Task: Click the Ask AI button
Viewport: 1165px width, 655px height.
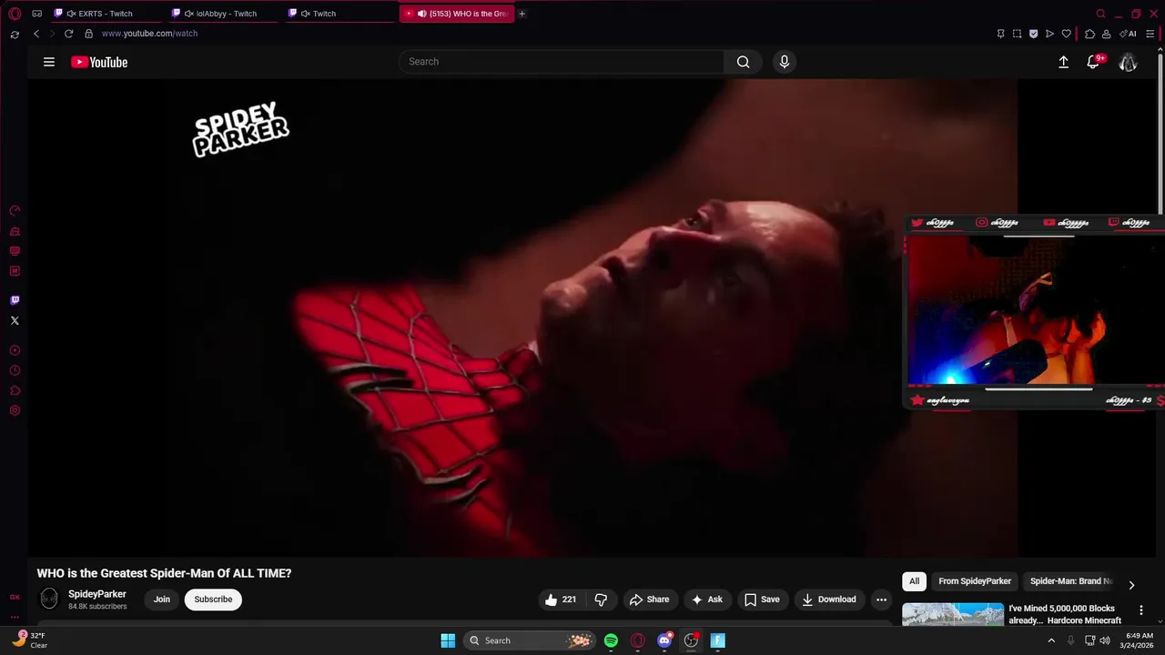Action: [707, 600]
